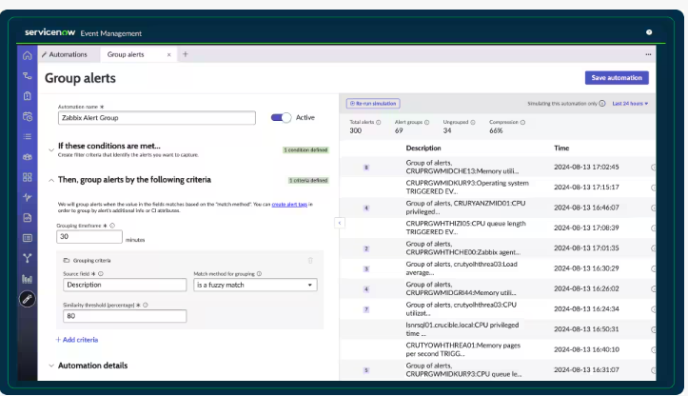Click the pulse activity icon in the sidebar

point(28,197)
